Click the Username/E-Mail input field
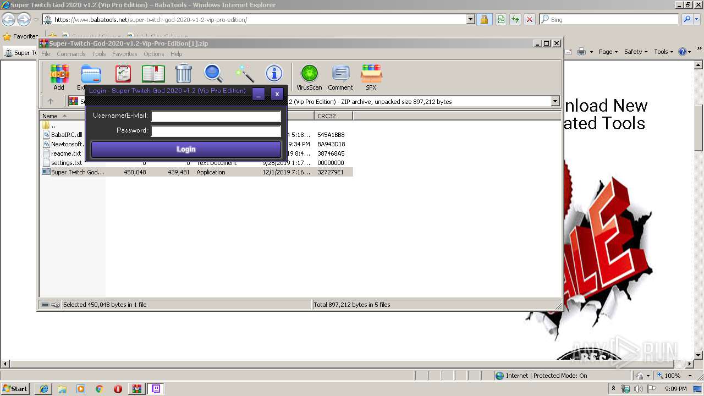This screenshot has width=704, height=396. click(x=216, y=116)
